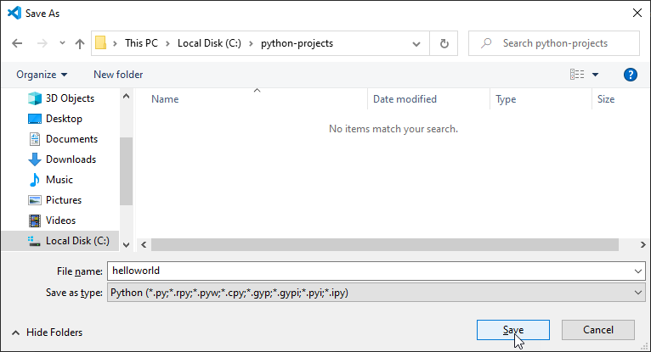Click the horizontal scrollbar thumb in file list
Screen dimensions: 651x352
click(x=385, y=245)
